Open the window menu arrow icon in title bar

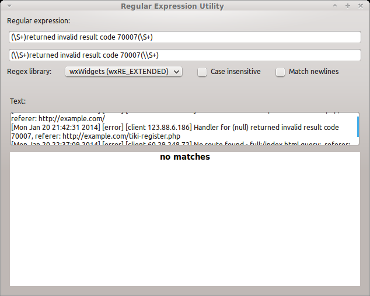[x=9, y=6]
